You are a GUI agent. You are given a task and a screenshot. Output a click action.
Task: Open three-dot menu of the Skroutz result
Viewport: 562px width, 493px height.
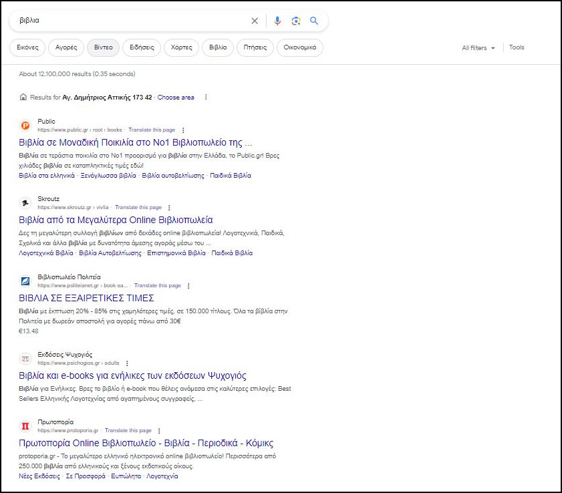(x=169, y=208)
